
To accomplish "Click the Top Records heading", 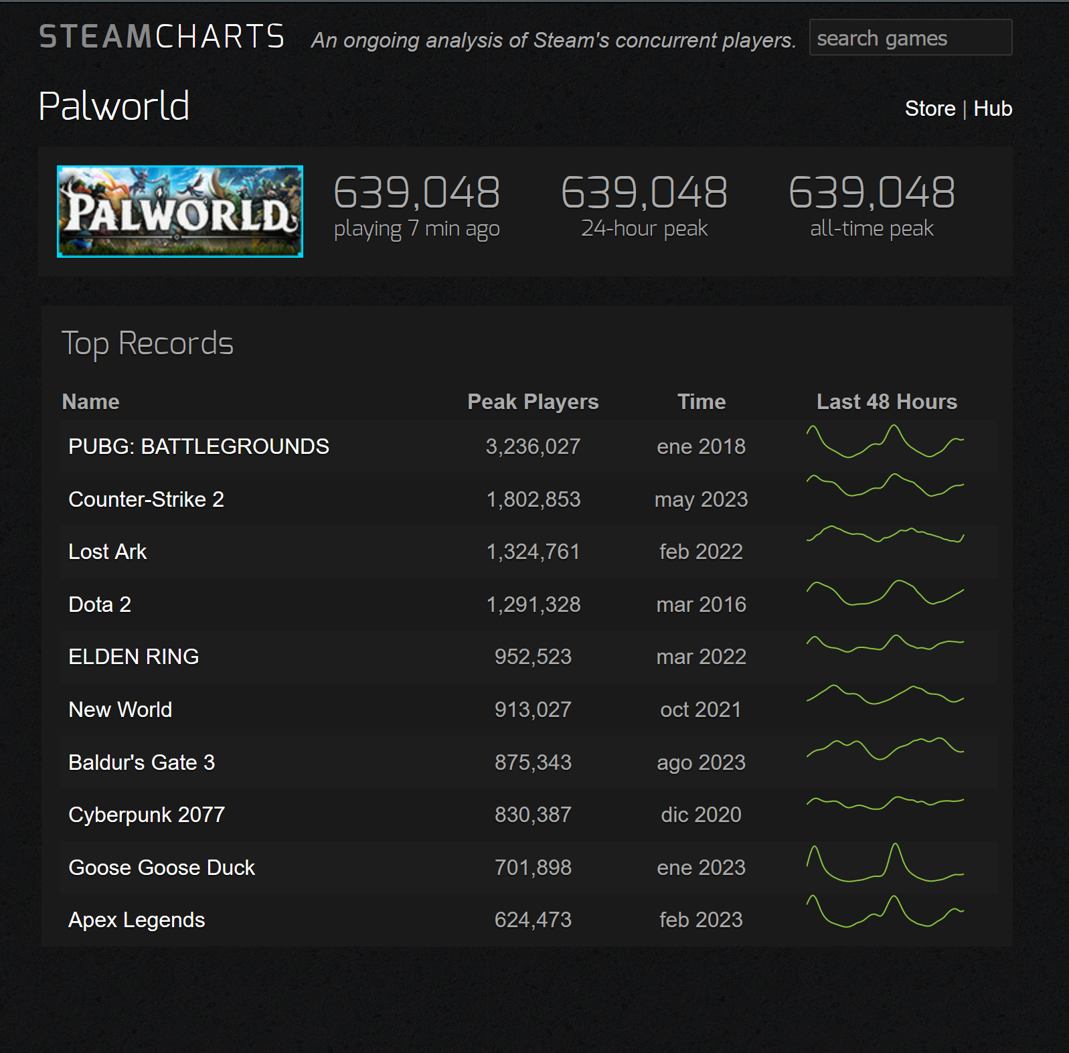I will pos(147,344).
